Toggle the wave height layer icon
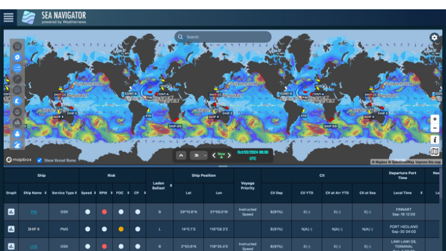This screenshot has height=251, width=446. point(17,101)
